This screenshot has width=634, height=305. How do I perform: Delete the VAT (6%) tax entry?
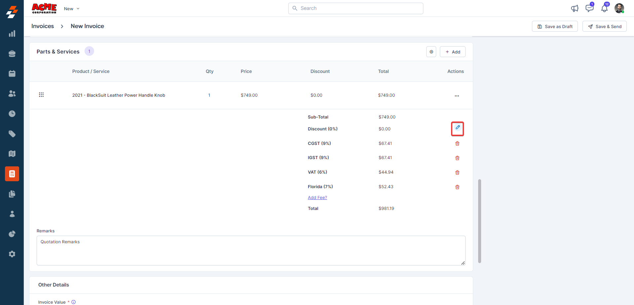pyautogui.click(x=457, y=173)
